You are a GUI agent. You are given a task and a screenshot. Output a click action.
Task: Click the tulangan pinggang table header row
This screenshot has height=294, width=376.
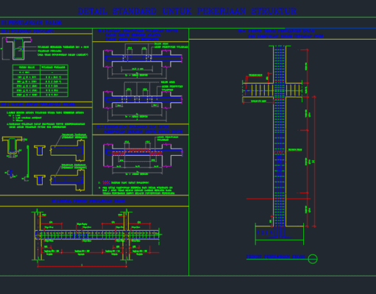click(x=40, y=67)
